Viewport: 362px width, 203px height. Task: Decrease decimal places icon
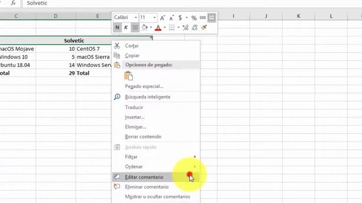pos(195,28)
